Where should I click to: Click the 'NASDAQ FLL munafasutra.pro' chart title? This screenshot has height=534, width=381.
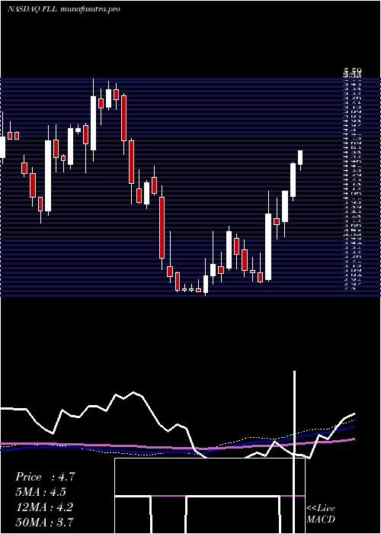(63, 9)
